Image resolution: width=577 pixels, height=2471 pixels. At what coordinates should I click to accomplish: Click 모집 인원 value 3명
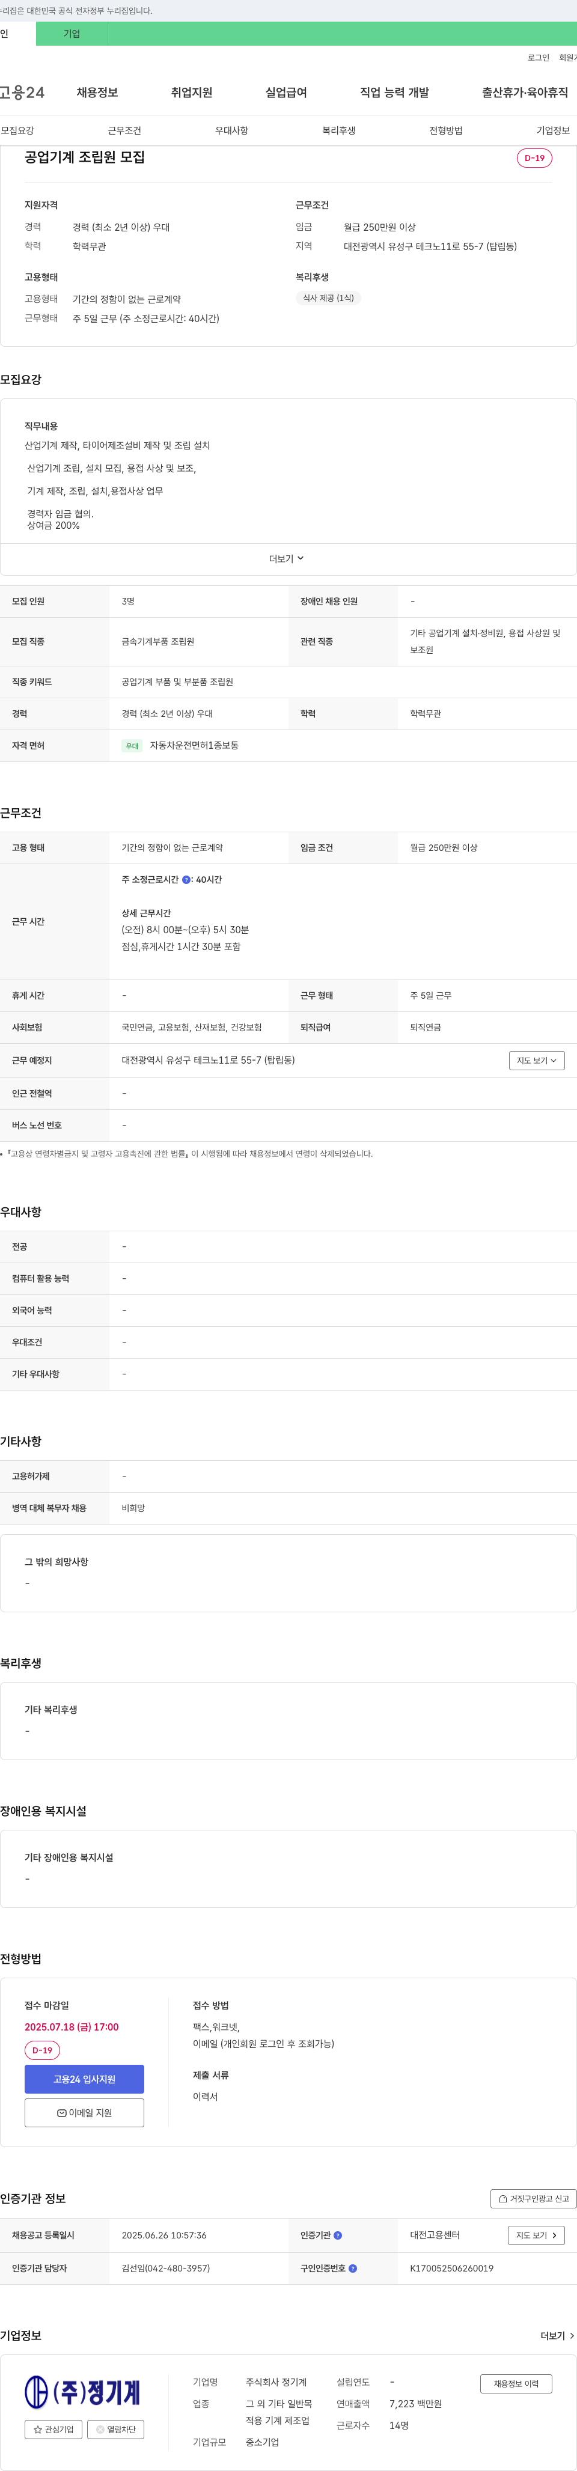(x=127, y=602)
